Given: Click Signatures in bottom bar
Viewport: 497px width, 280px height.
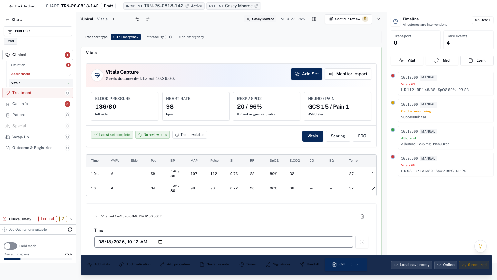Looking at the screenshot, I should (278, 264).
